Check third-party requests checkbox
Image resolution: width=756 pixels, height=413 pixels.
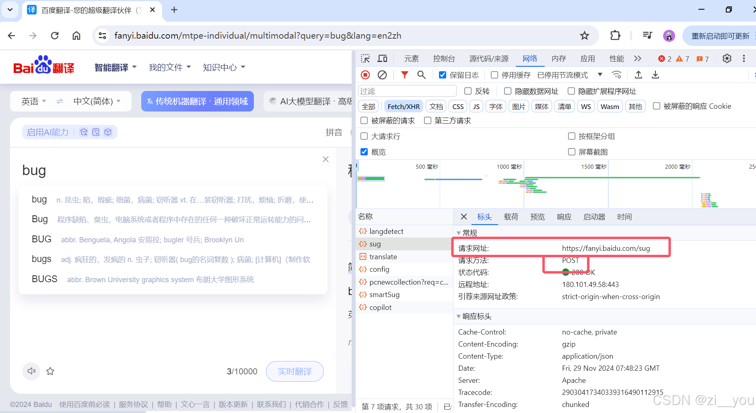click(x=428, y=120)
